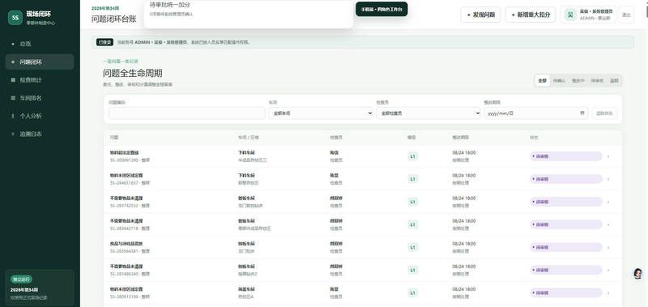Click the user avatar icon in the header
The image size is (648, 307).
(x=571, y=15)
